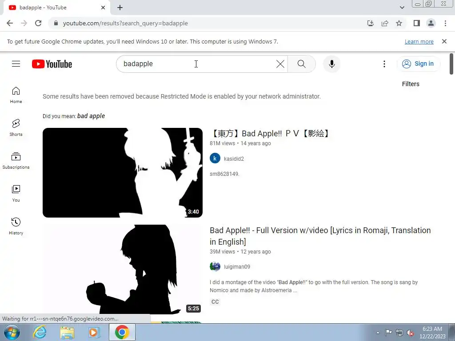Viewport: 455px width, 341px height.
Task: Click the 5:25 Full Version thumbnail
Action: pyautogui.click(x=123, y=270)
